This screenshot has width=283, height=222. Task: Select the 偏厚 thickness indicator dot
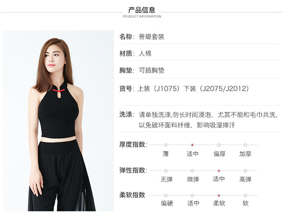(x=219, y=145)
